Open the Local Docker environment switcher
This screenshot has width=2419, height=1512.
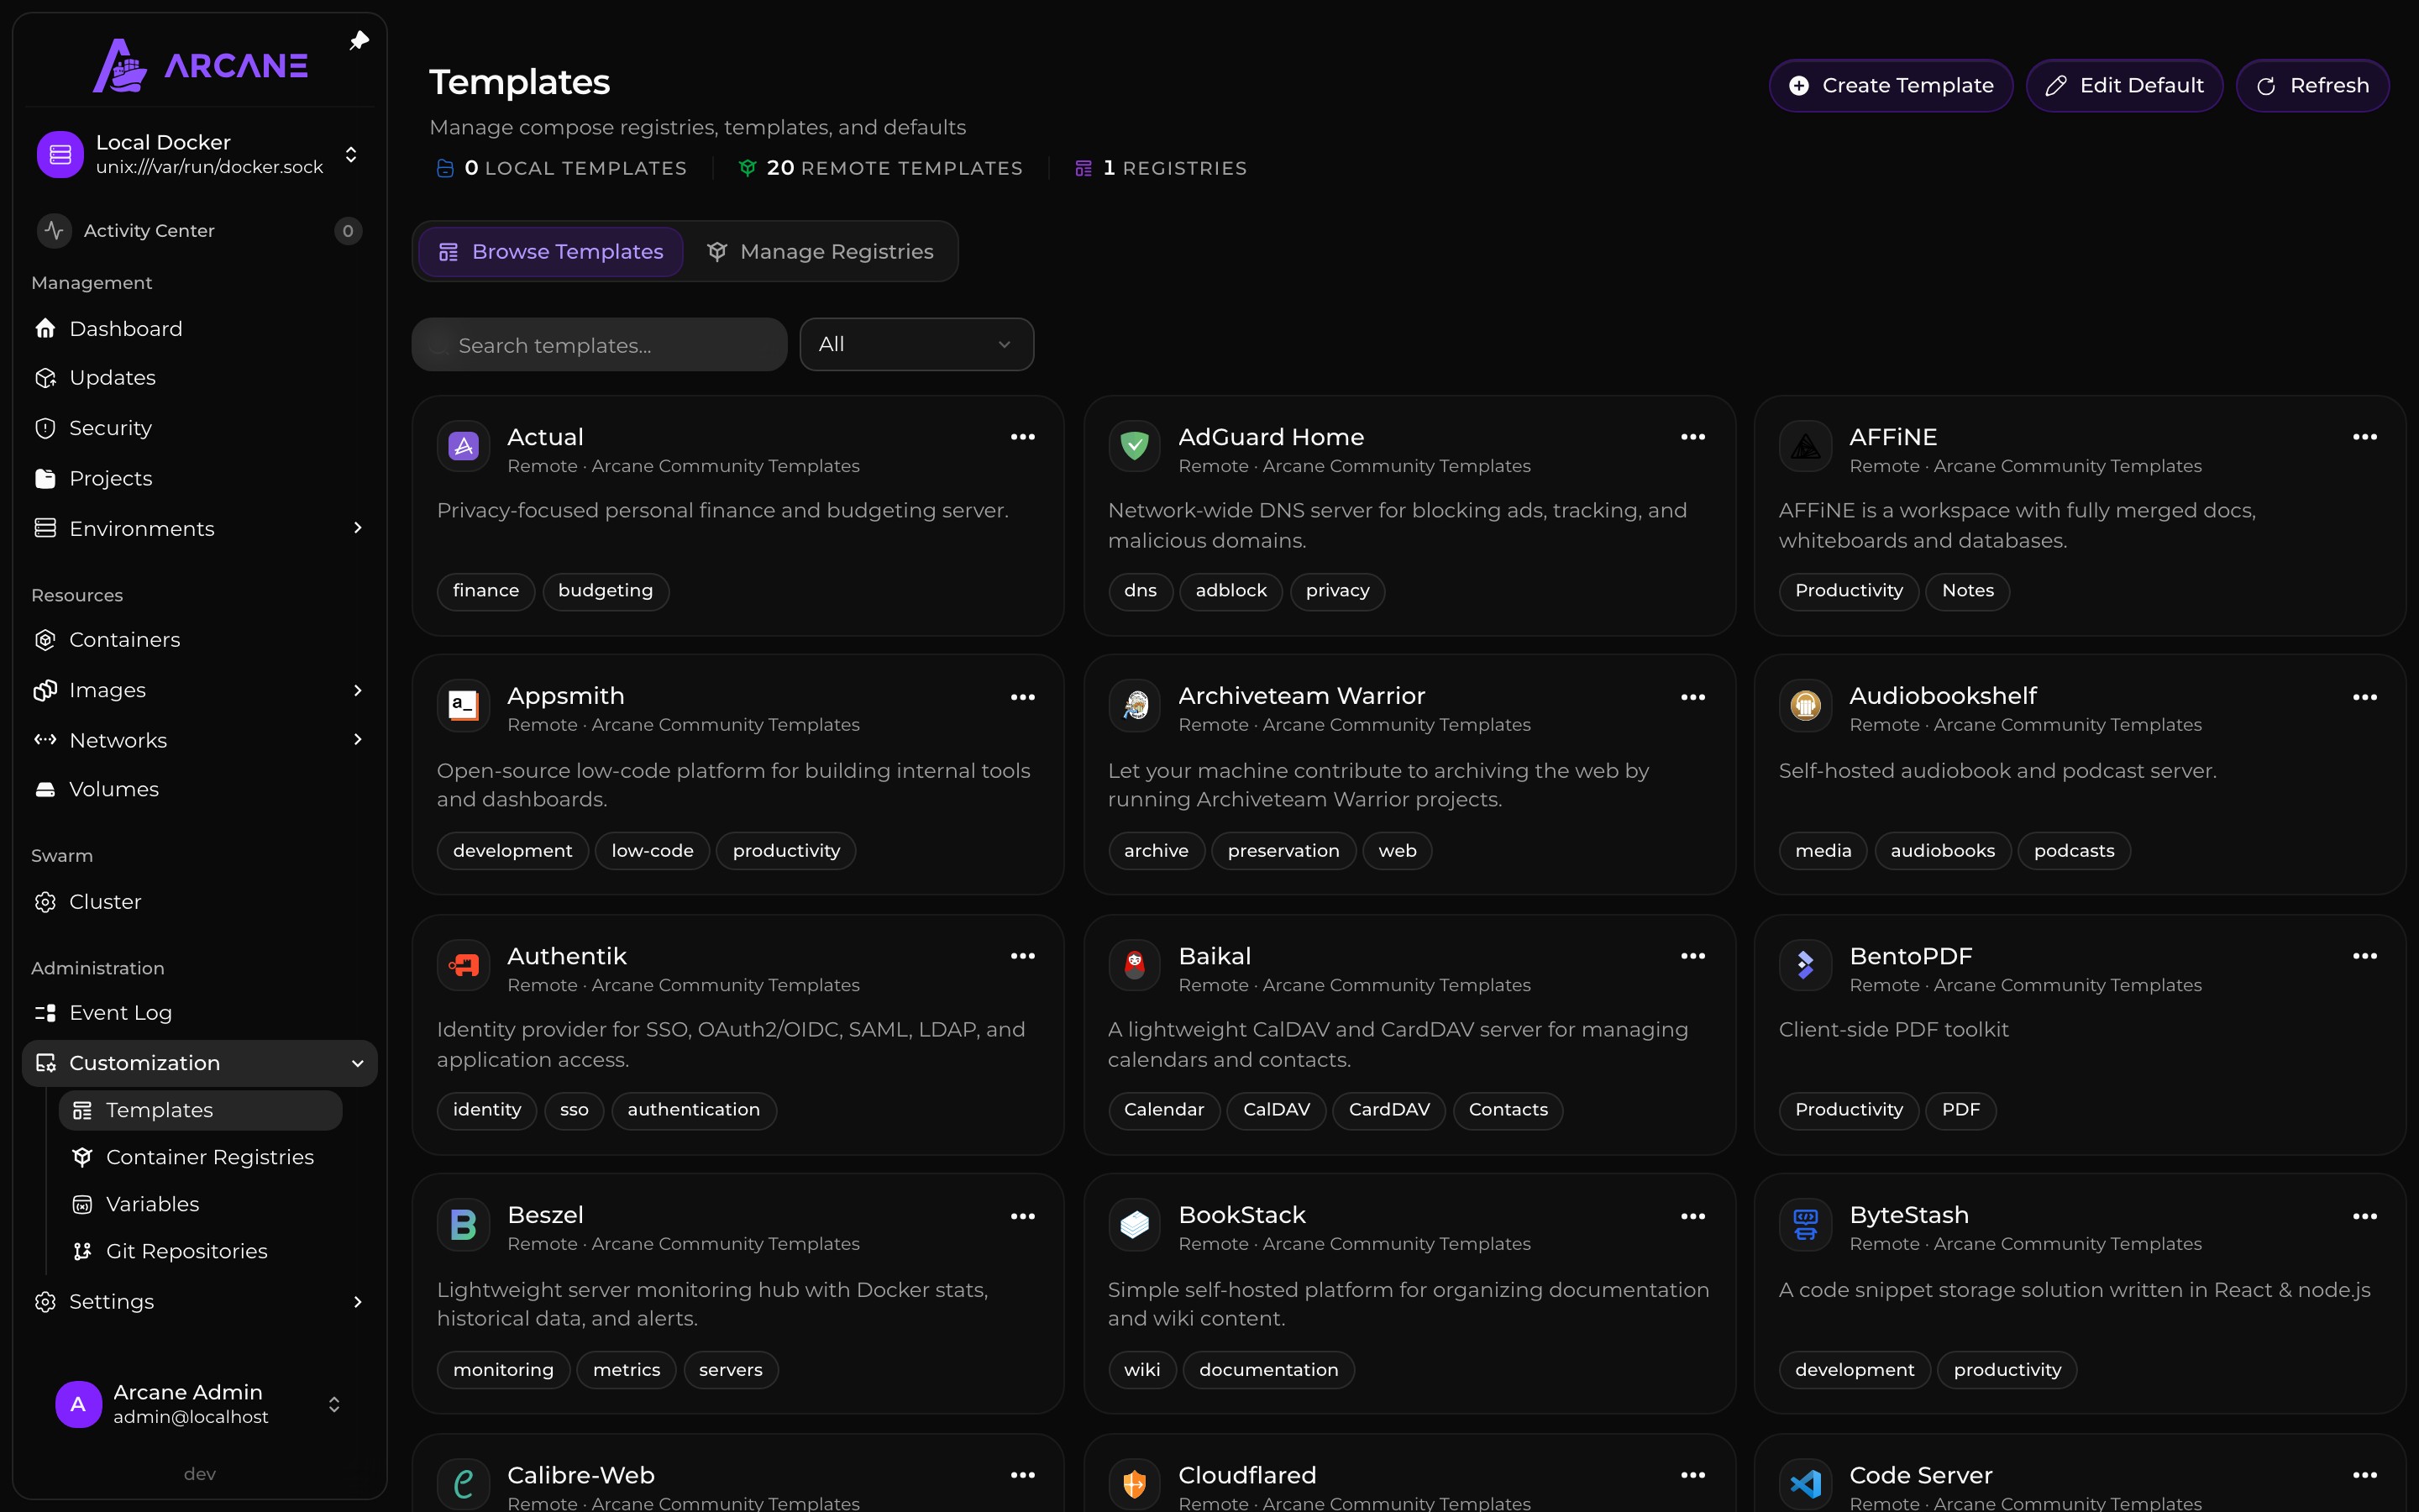pos(200,154)
